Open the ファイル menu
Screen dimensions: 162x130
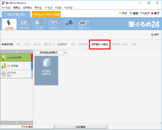[6, 8]
